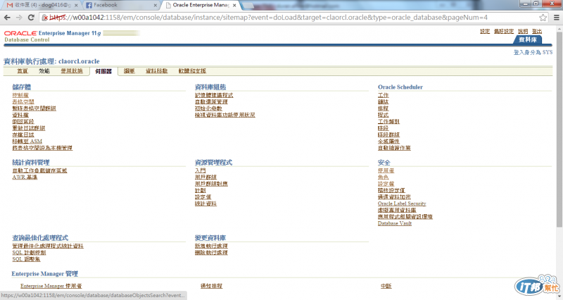Open the 程式 link under Oracle Scheduler
The width and height of the screenshot is (563, 300).
tap(383, 115)
